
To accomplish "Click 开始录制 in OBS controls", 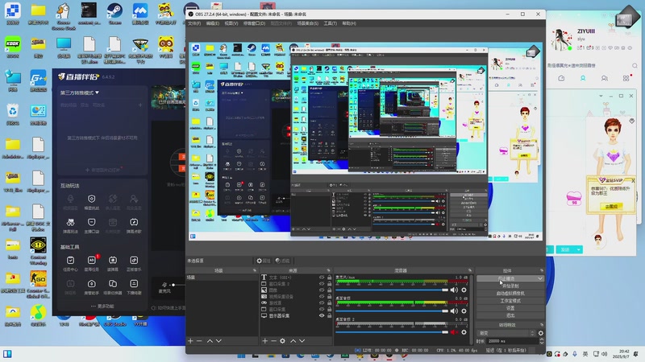I will point(510,286).
